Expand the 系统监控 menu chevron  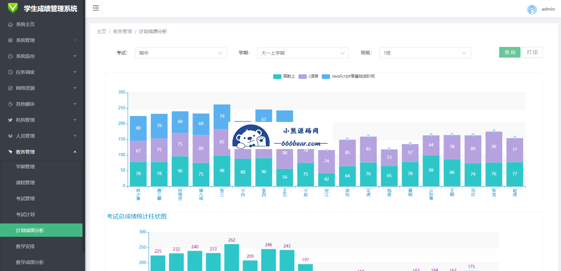[x=75, y=56]
